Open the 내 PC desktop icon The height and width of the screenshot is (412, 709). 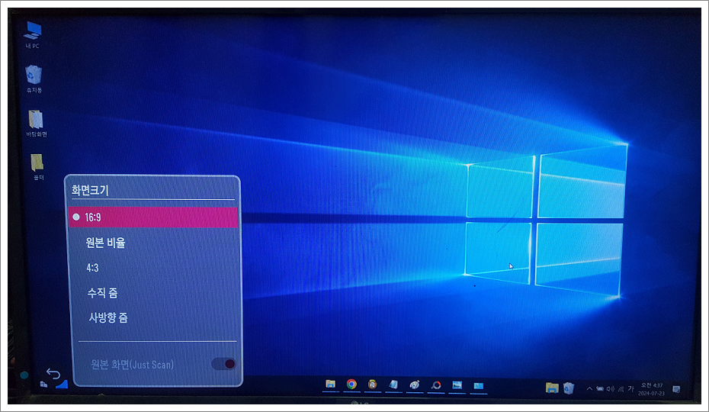click(x=33, y=35)
